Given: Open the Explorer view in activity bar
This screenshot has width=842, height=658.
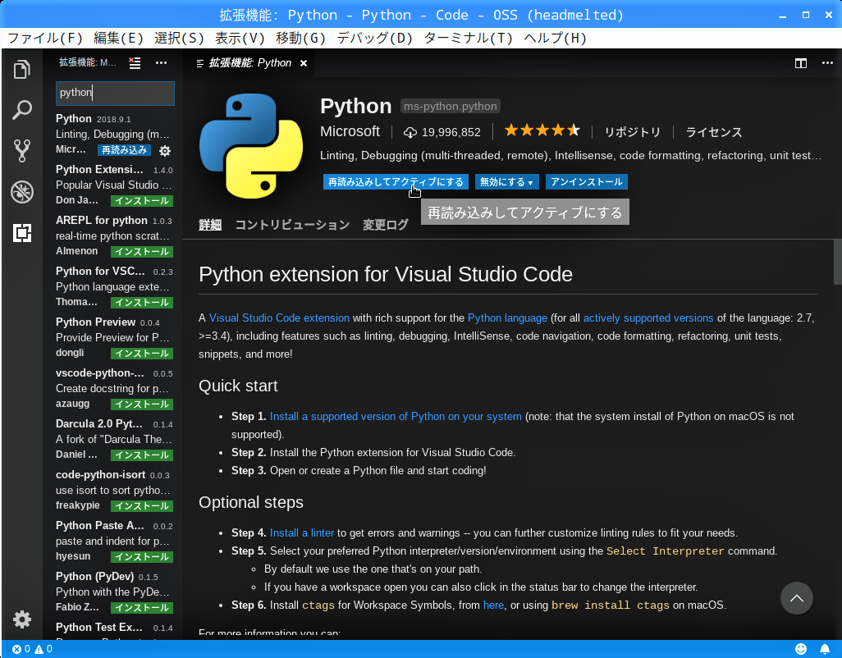Looking at the screenshot, I should [x=22, y=69].
